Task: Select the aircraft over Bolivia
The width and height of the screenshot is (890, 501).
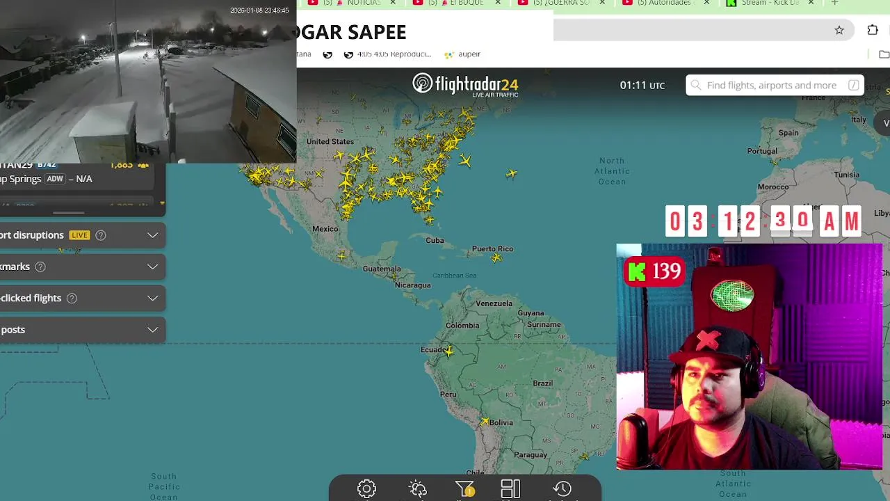Action: coord(484,422)
